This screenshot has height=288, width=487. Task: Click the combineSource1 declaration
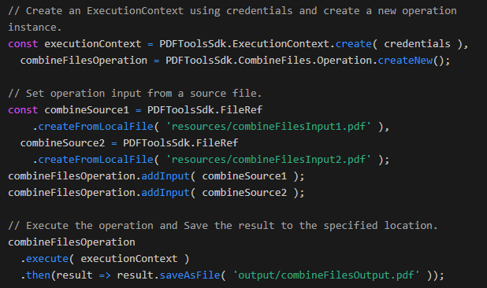pos(87,109)
